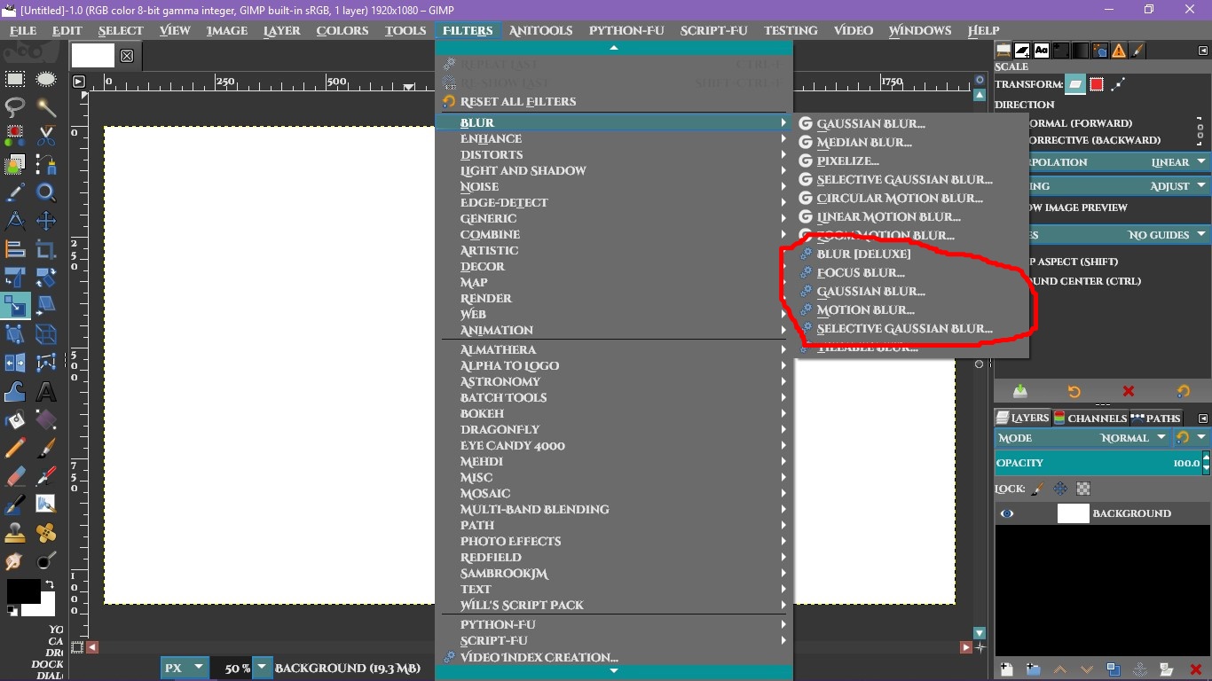
Task: Expand the Enhance submenu
Action: point(614,139)
